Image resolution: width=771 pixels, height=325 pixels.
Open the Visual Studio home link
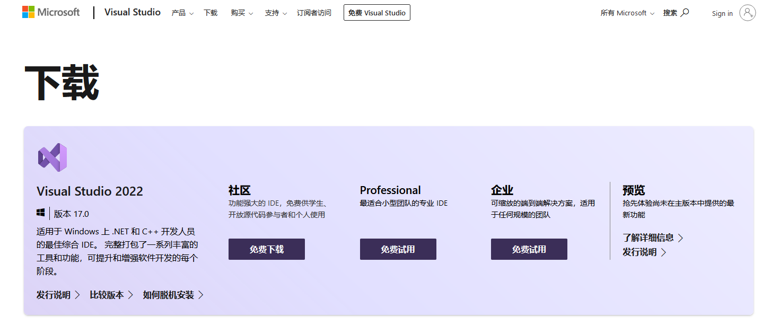click(133, 12)
